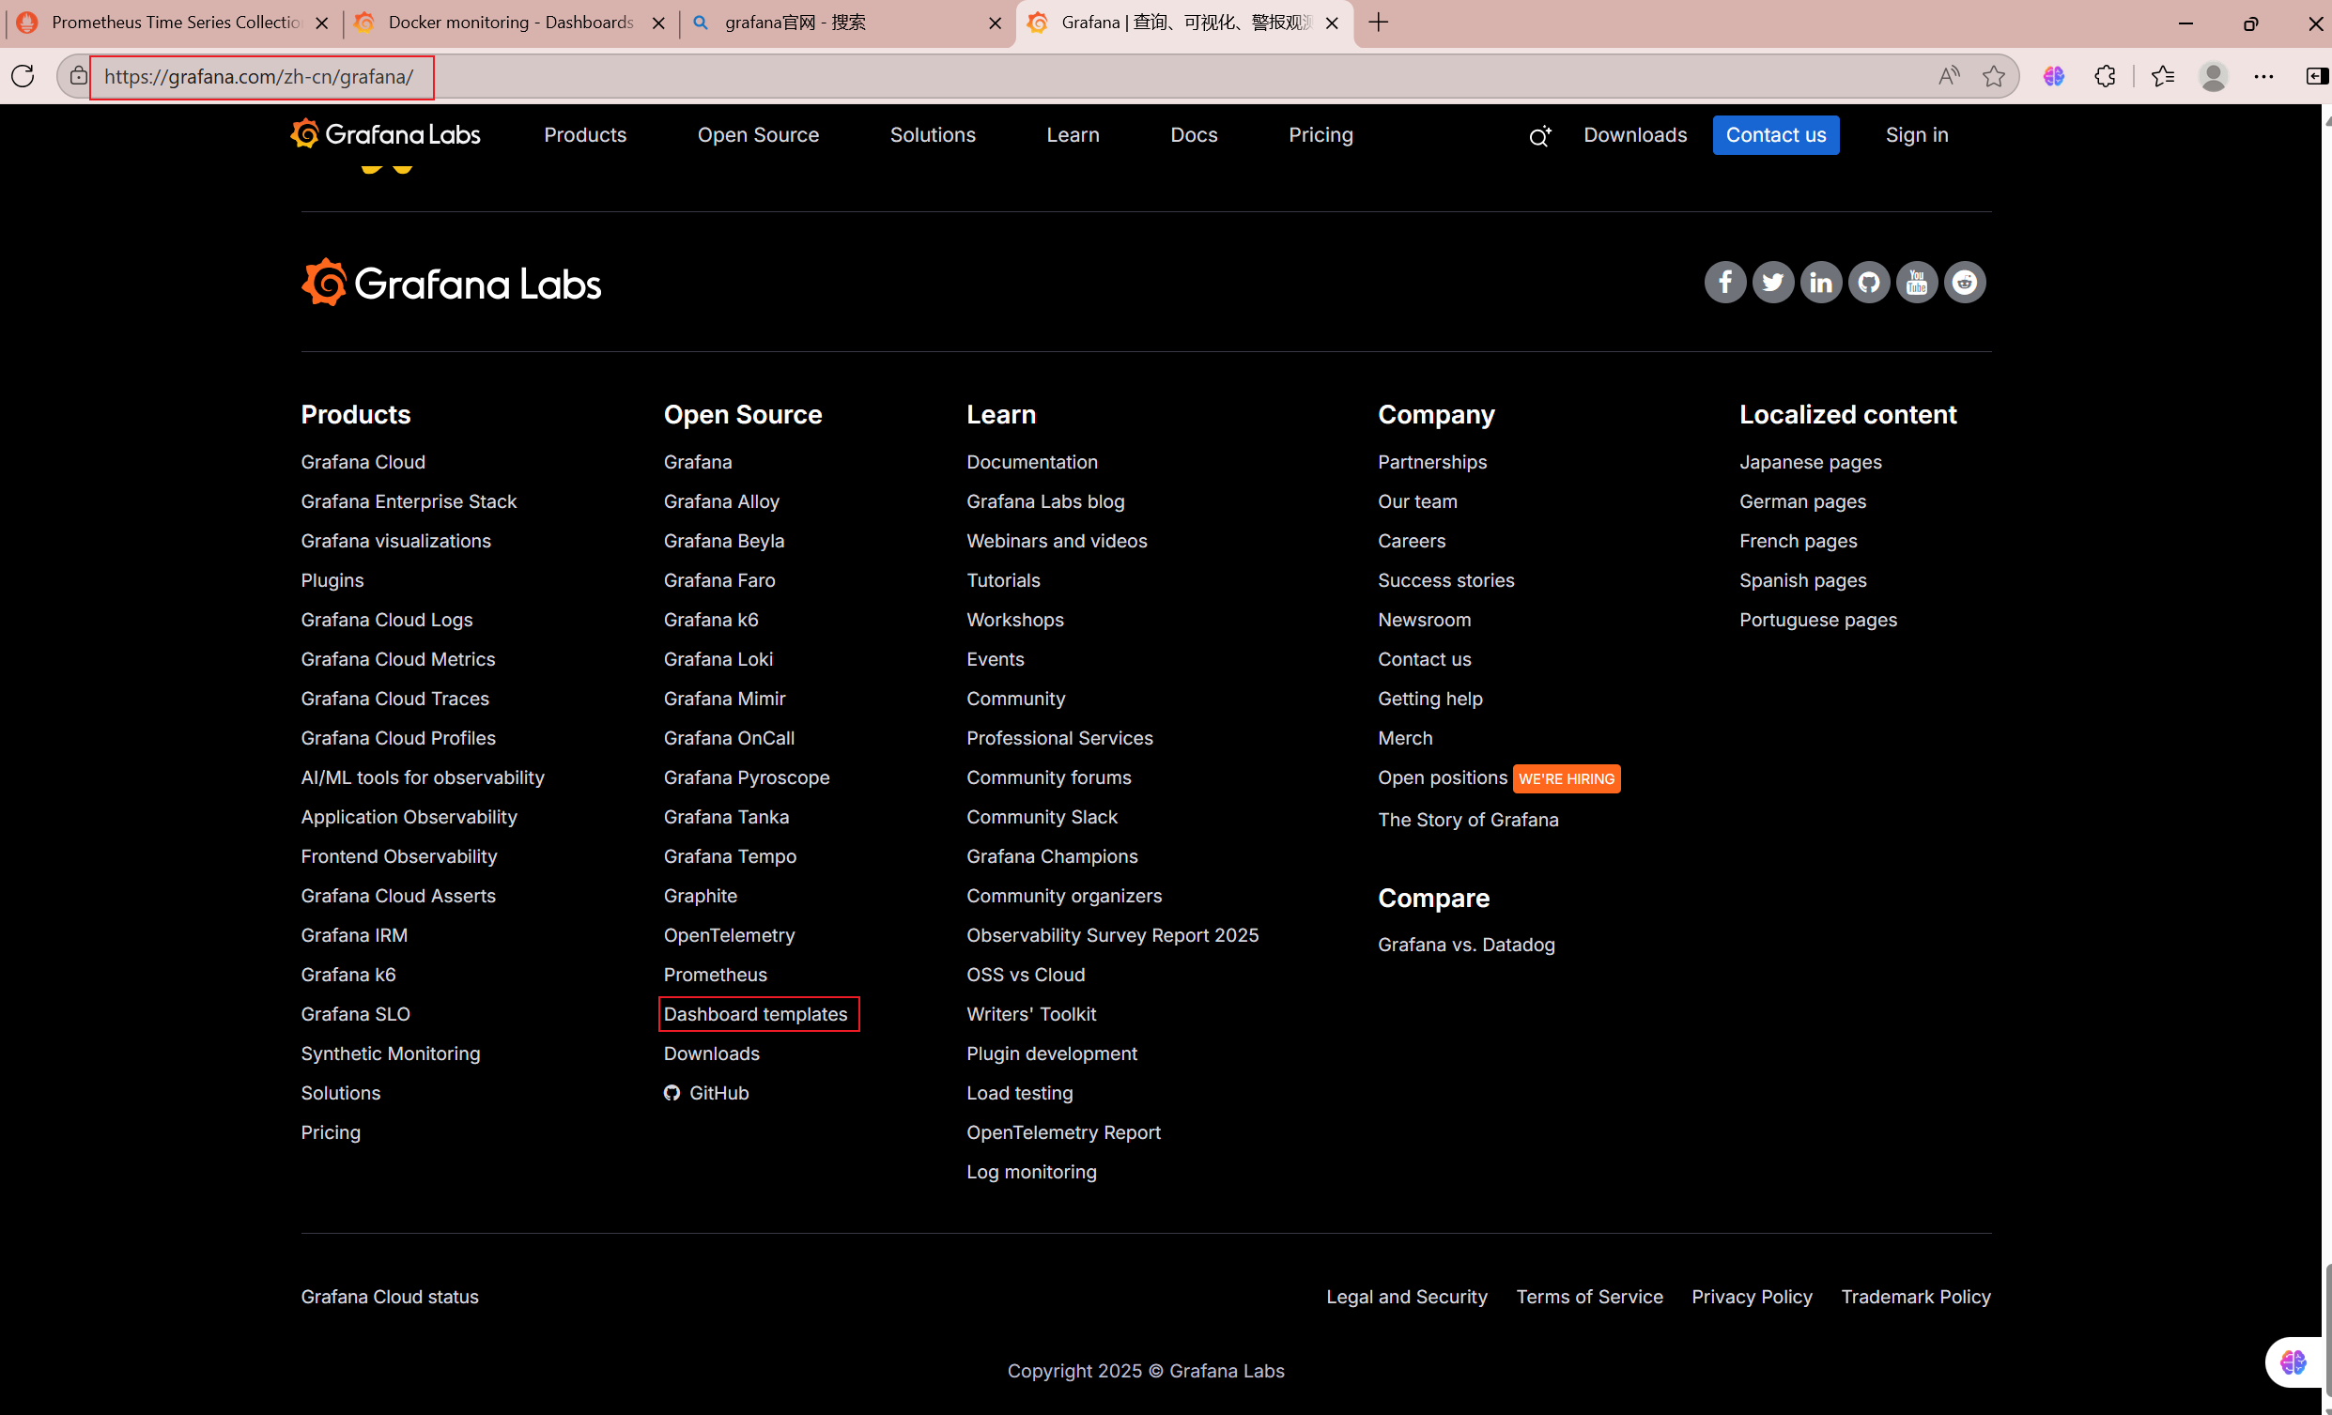
Task: Open Grafana Labs Reddit icon
Action: [x=1965, y=282]
